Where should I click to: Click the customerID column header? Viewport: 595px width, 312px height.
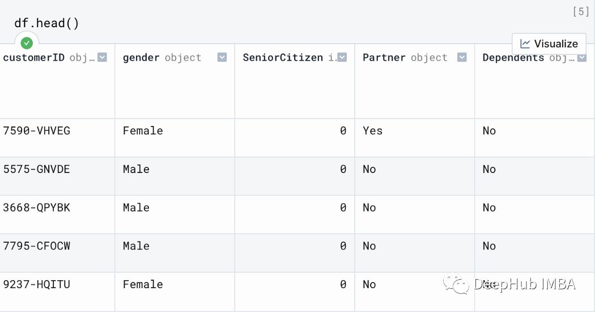coord(34,57)
